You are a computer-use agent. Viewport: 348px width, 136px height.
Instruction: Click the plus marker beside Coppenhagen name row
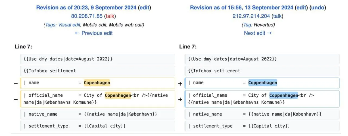180,83
